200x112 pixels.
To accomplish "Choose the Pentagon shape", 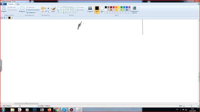I will (63, 10).
